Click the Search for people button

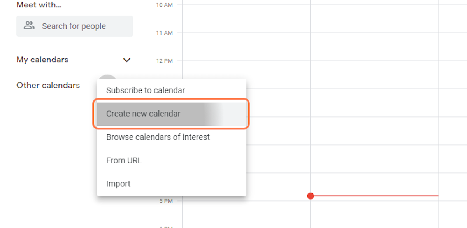(x=74, y=26)
